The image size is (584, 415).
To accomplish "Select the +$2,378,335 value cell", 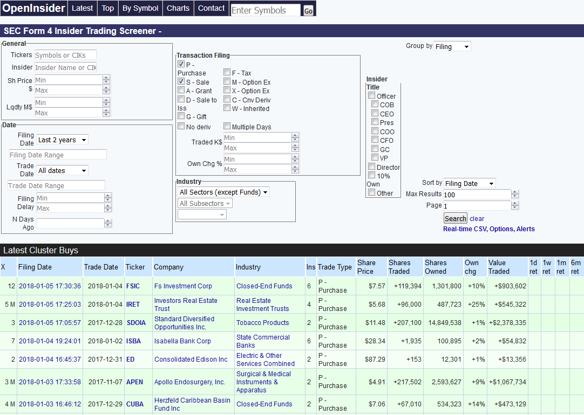I will point(508,323).
